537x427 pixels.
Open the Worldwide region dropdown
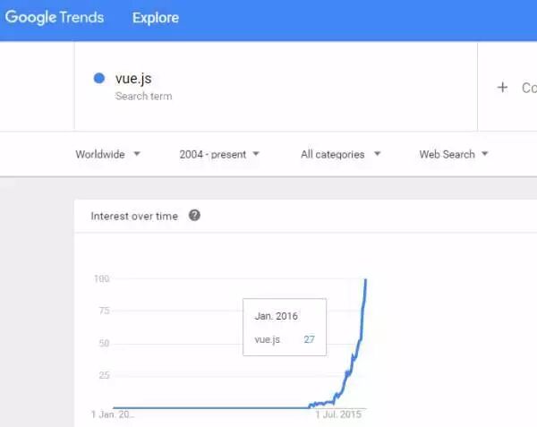click(107, 155)
